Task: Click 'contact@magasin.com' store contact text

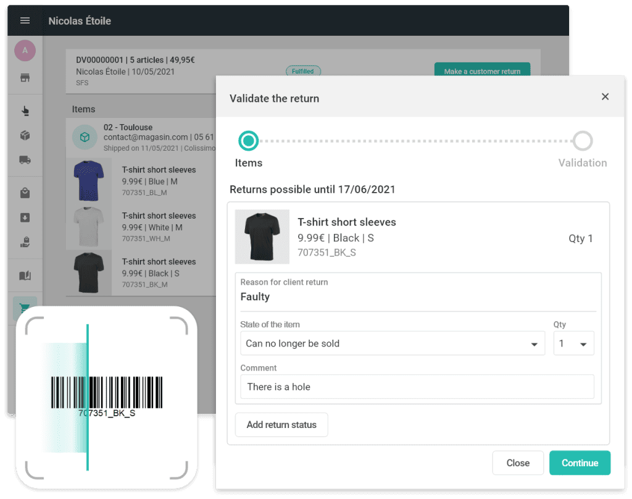Action: pos(146,137)
